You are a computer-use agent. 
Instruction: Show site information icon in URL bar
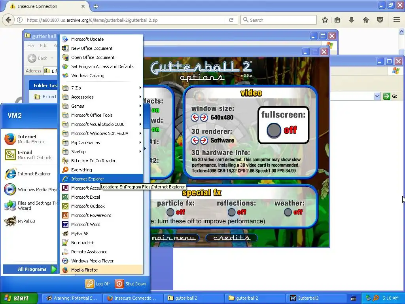(x=20, y=20)
